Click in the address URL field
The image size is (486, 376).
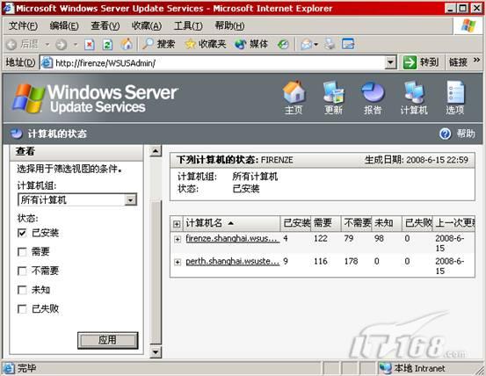(219, 63)
